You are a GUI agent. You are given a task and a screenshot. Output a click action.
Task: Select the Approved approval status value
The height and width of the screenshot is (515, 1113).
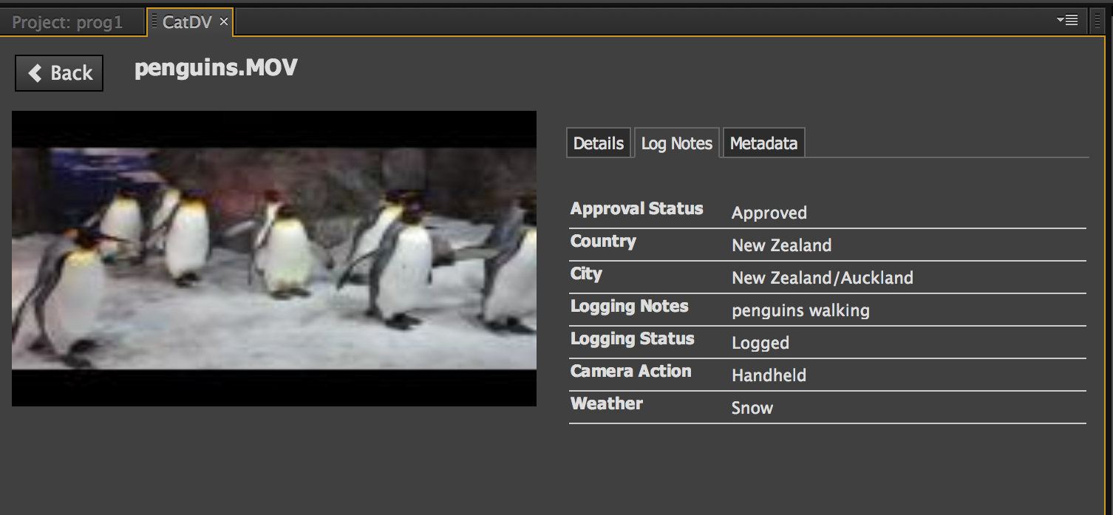(x=769, y=213)
